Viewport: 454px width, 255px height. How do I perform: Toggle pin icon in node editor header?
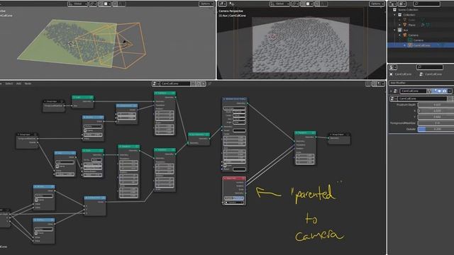tap(210, 84)
